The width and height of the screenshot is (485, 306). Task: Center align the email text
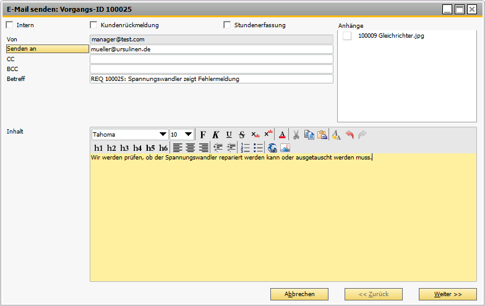191,148
